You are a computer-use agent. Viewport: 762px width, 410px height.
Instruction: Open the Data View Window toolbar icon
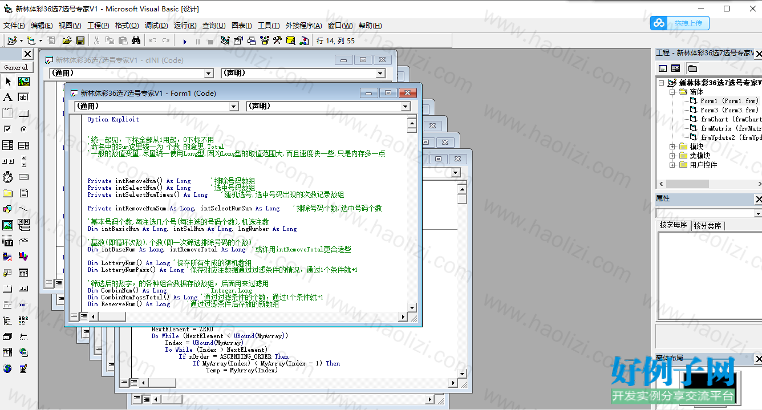290,40
